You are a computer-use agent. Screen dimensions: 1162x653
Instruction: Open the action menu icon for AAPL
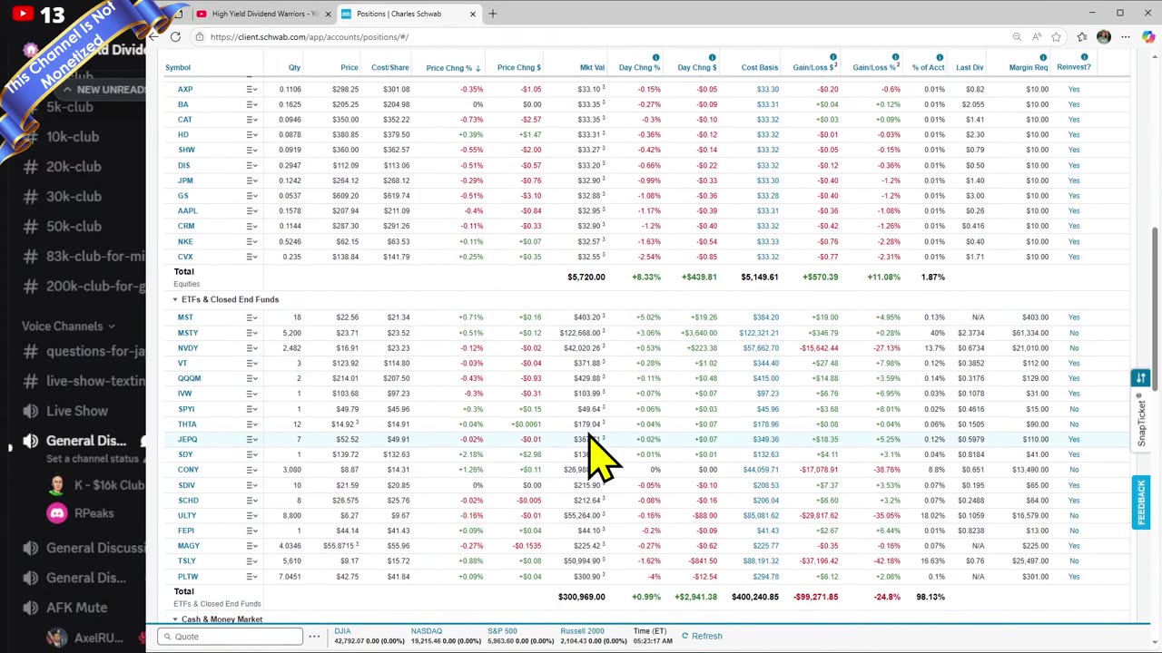251,210
